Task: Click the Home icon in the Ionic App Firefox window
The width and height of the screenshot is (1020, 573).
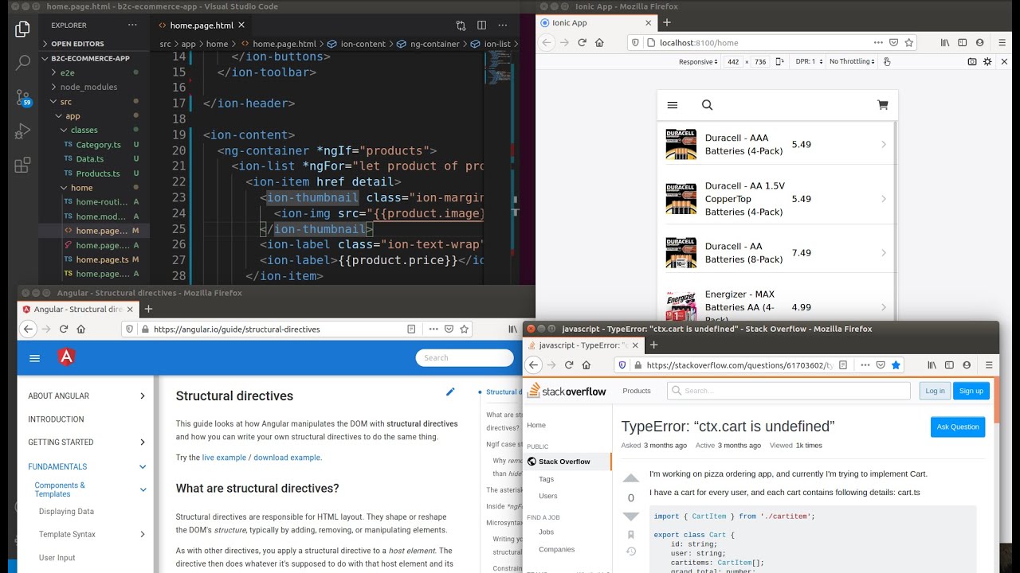Action: tap(599, 42)
